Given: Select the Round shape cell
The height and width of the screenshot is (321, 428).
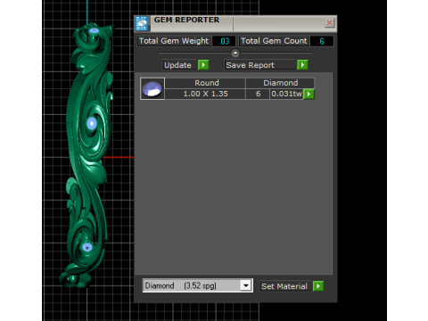Looking at the screenshot, I should (205, 83).
